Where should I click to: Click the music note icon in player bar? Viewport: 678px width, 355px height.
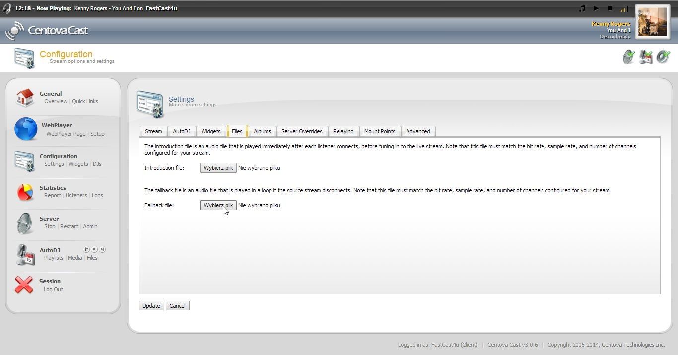coord(582,8)
